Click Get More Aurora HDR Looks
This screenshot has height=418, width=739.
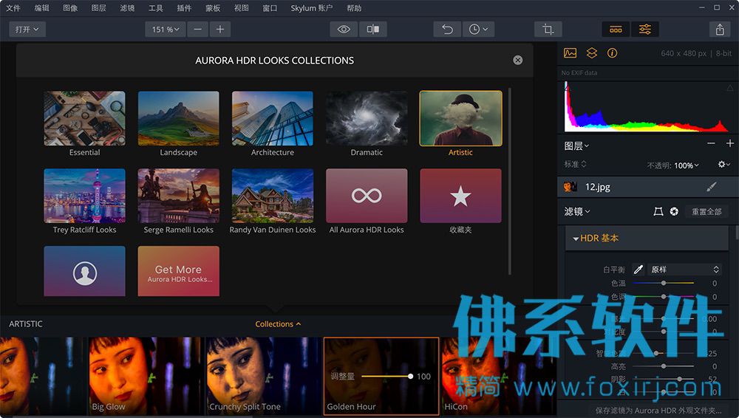pos(178,272)
